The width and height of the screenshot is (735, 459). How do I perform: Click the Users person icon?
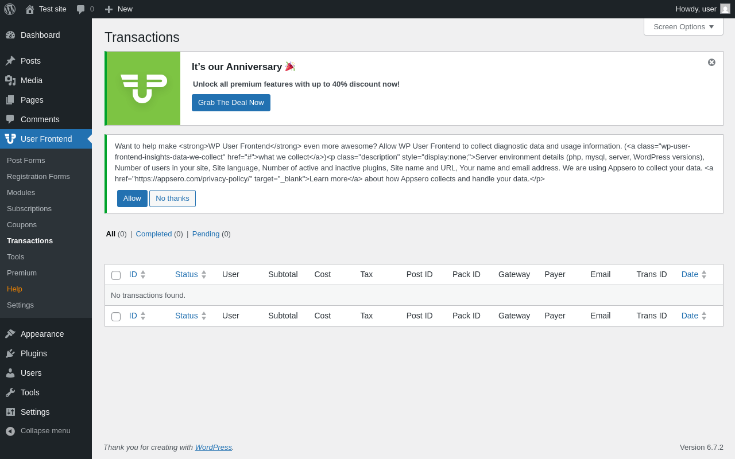pos(10,373)
